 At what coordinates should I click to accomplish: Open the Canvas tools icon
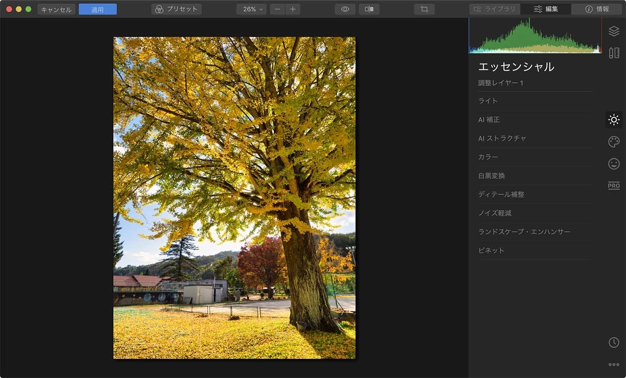[614, 53]
